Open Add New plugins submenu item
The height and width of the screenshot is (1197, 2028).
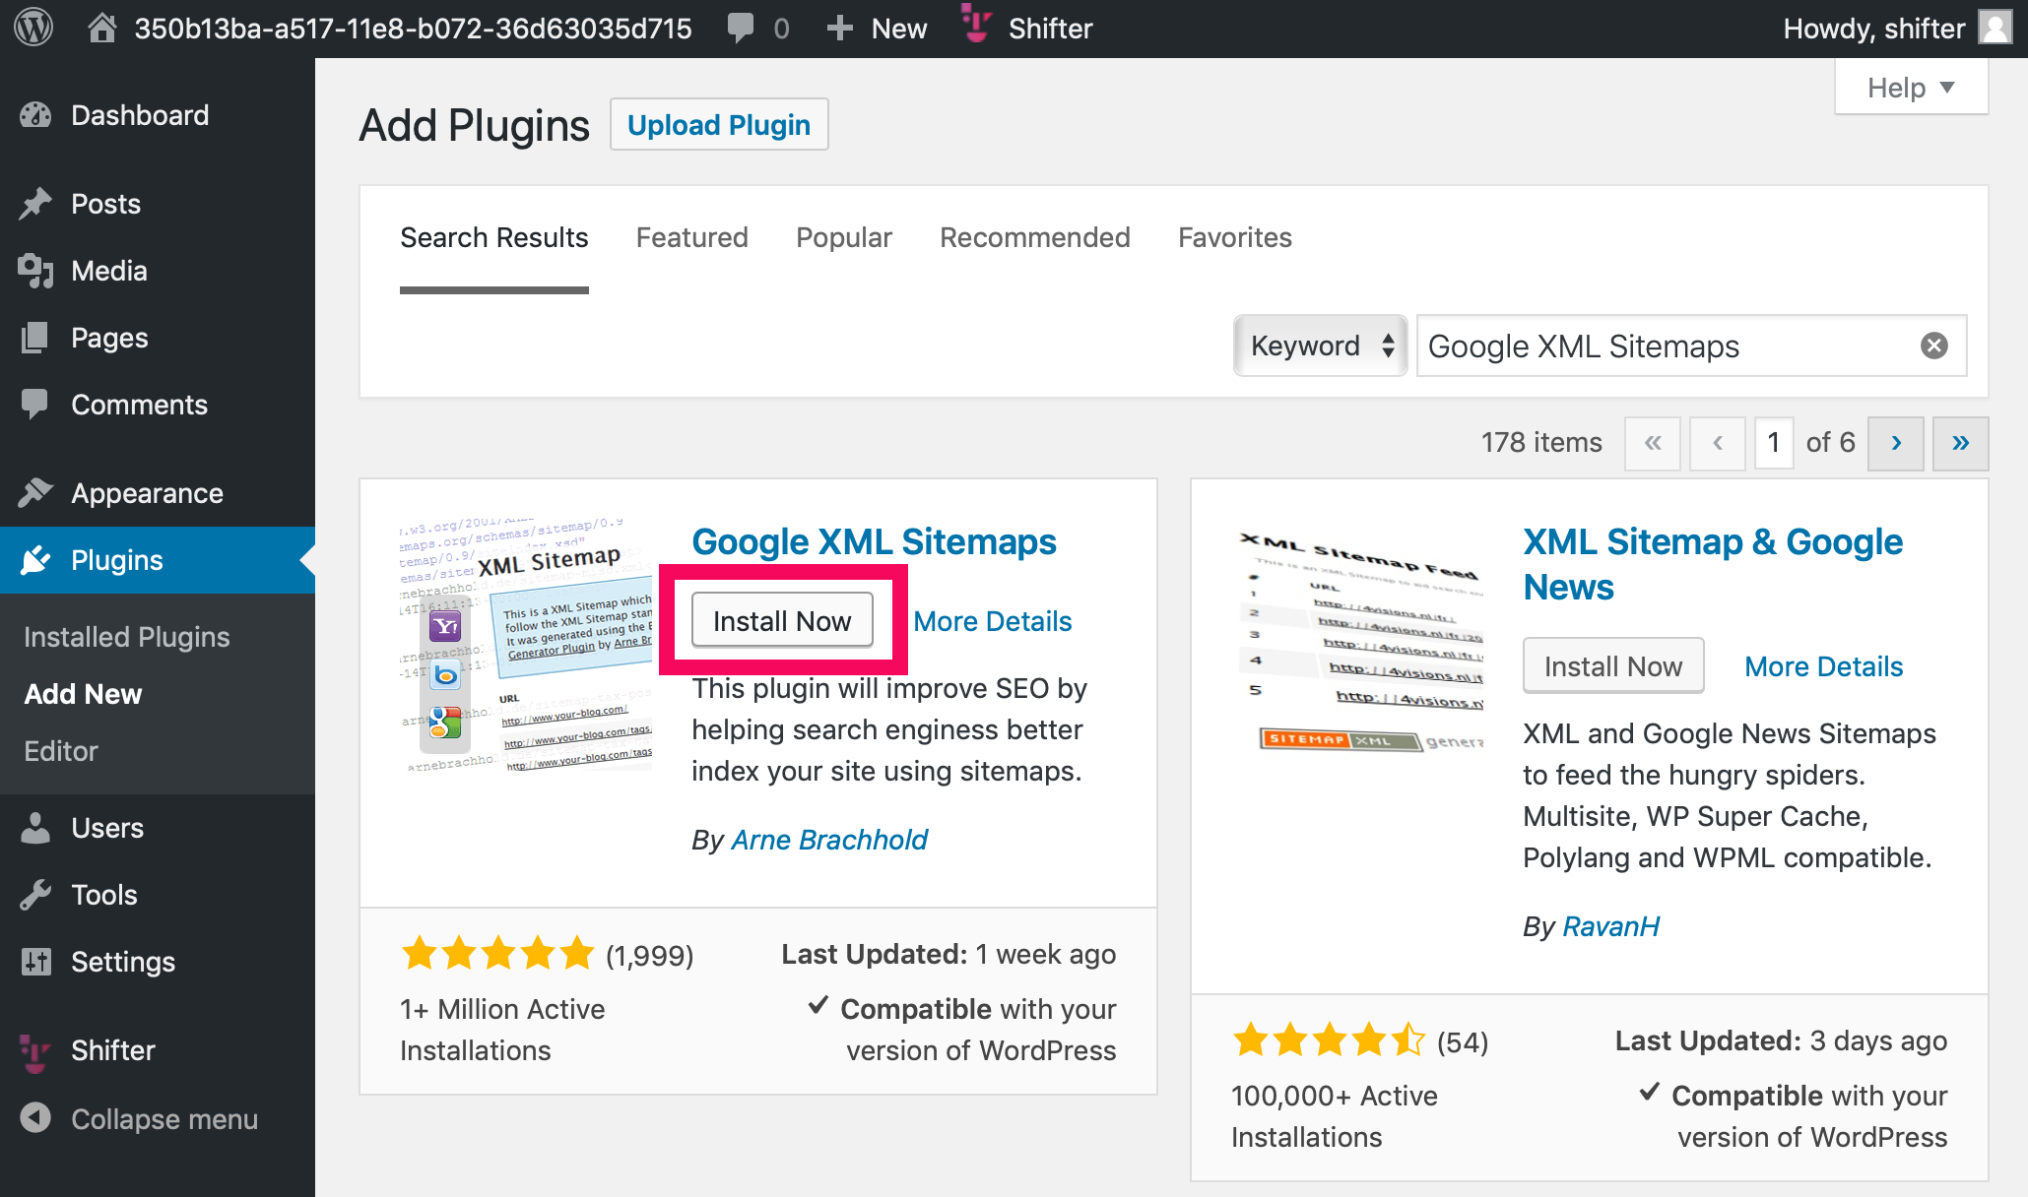[83, 694]
